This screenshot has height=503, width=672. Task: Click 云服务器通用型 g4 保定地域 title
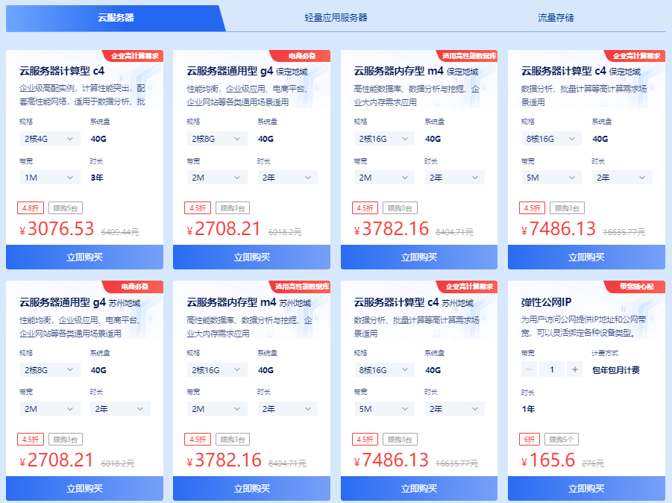(x=248, y=71)
